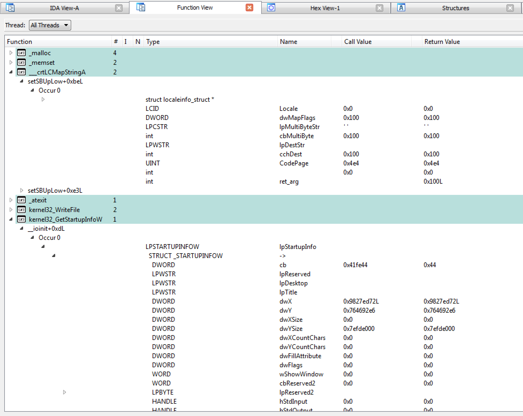Viewport: 523px width, 416px height.
Task: Select the dwFillAttribute field name
Action: (x=300, y=356)
